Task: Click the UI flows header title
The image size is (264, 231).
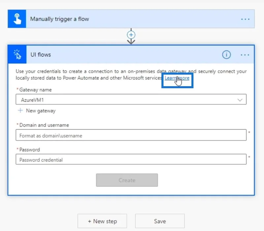Action: coord(41,55)
